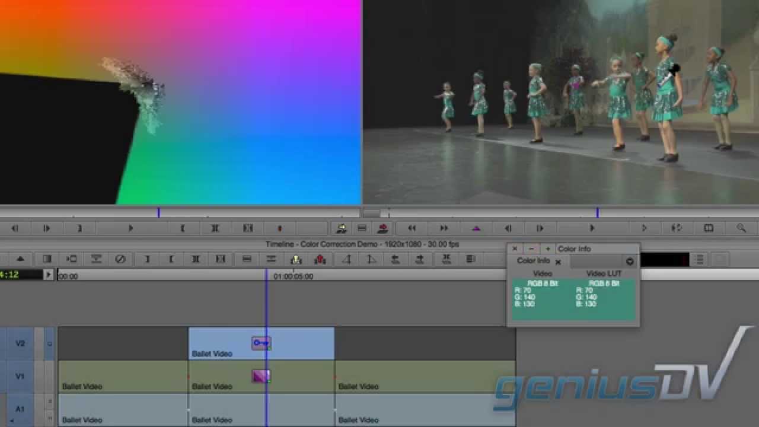Select the first Ballet Video clip on V1

click(x=123, y=376)
